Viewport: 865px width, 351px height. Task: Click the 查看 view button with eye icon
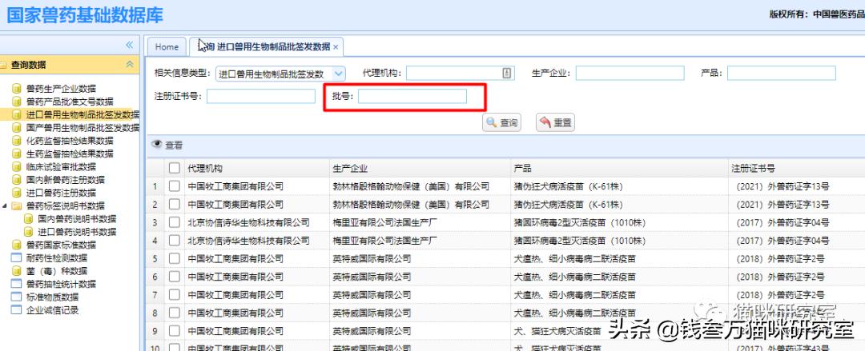click(x=167, y=145)
